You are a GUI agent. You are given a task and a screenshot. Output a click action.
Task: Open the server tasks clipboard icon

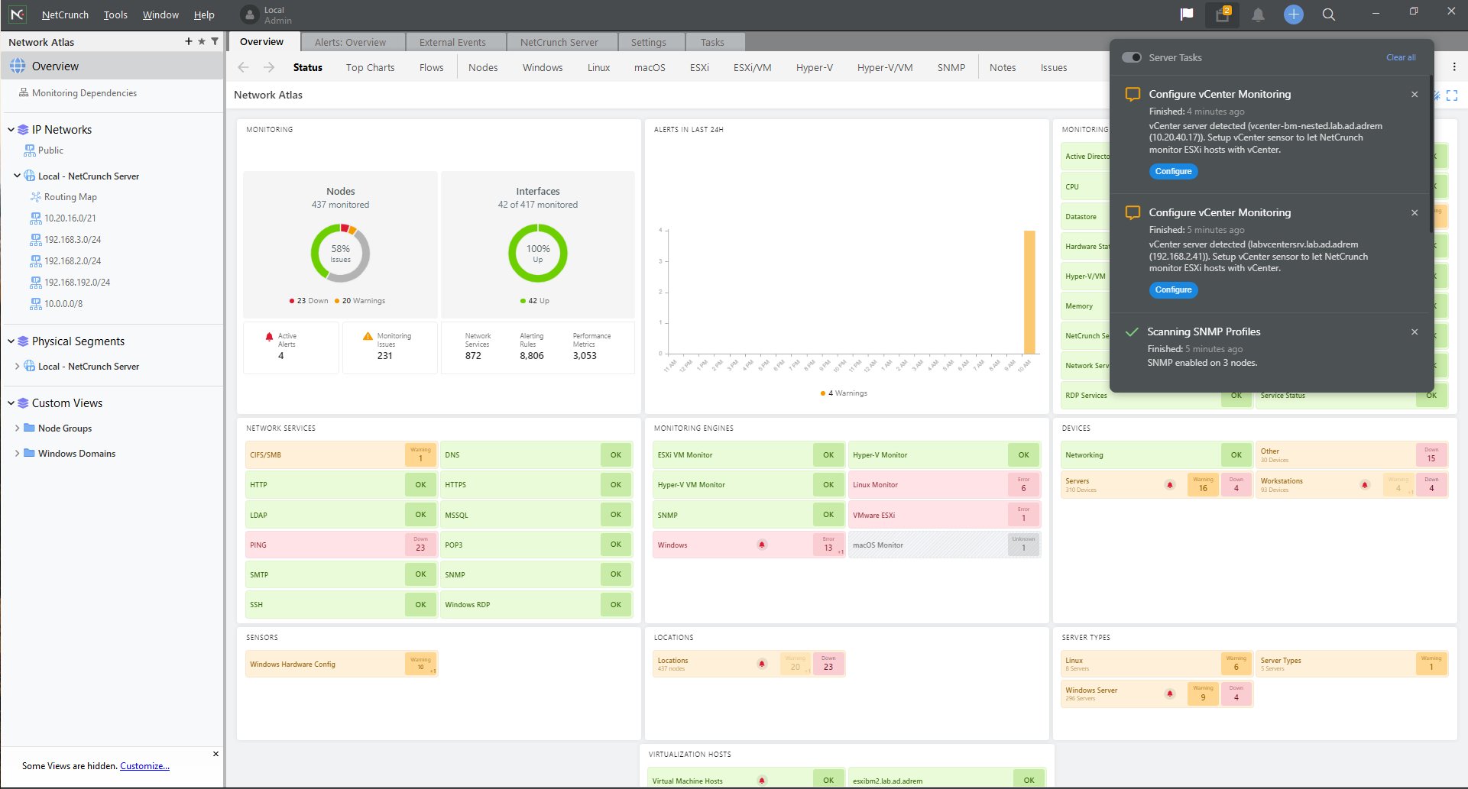(1222, 15)
